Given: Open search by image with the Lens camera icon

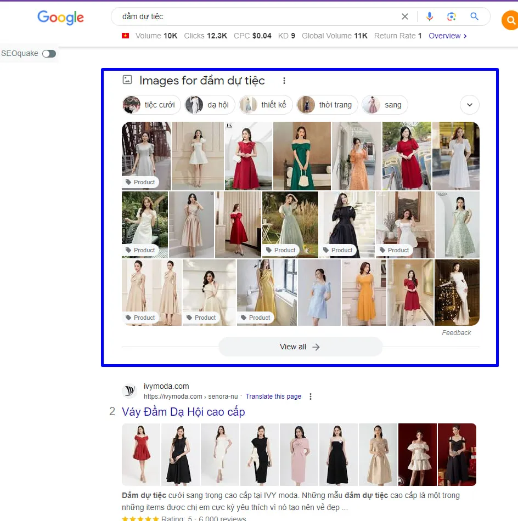Looking at the screenshot, I should [452, 16].
